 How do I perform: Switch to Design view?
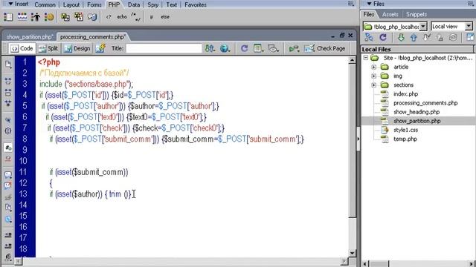click(x=77, y=48)
